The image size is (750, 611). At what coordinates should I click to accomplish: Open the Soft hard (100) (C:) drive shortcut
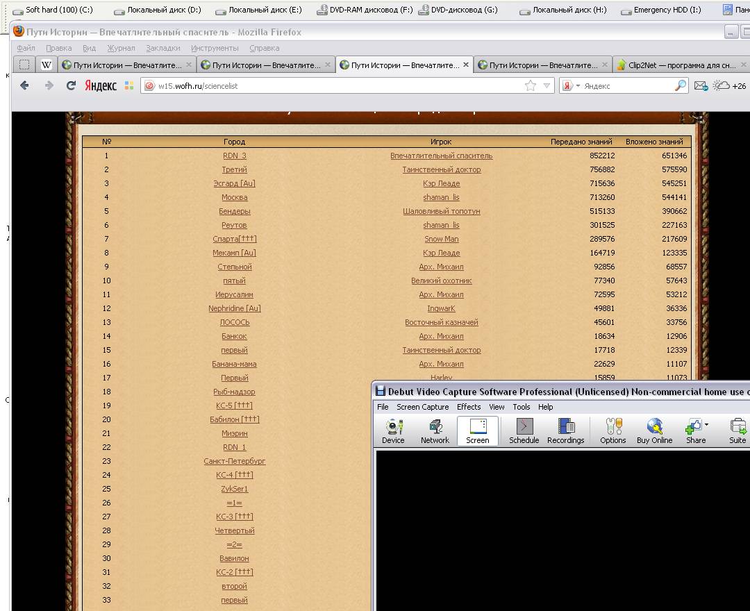(x=53, y=10)
